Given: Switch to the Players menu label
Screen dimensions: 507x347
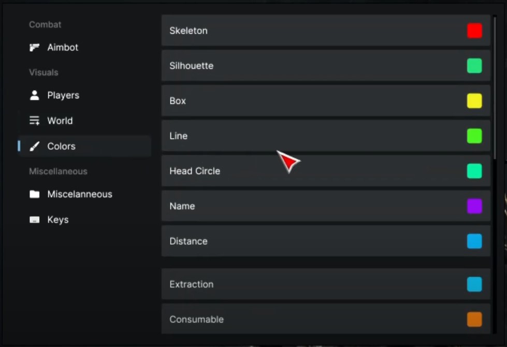Looking at the screenshot, I should [x=63, y=95].
